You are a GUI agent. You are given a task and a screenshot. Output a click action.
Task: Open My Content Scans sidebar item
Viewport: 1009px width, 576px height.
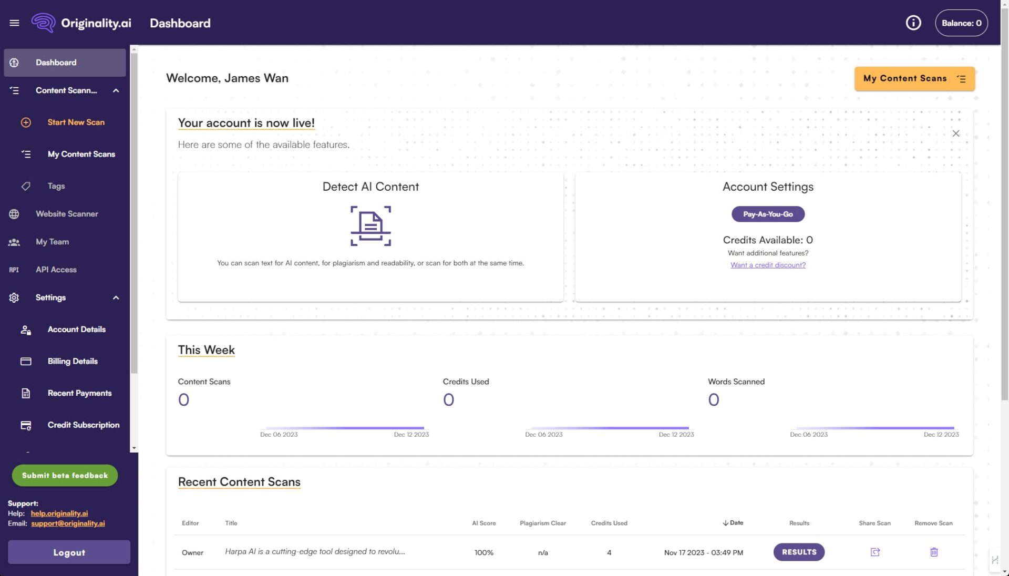click(81, 155)
